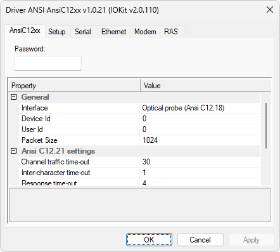
Task: Click the Channel traffic time-out value 30
Action: tap(146, 162)
